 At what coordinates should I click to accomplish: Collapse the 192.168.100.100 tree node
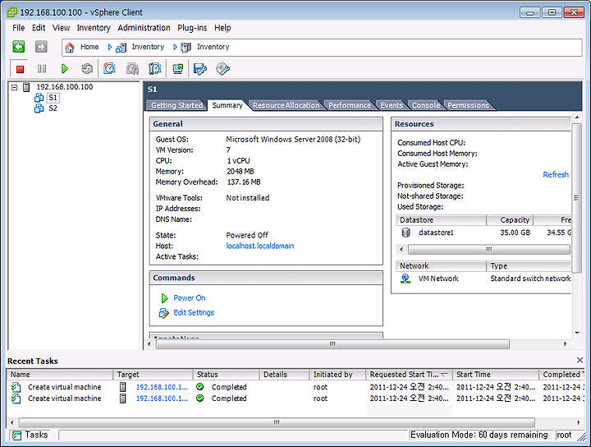coord(14,88)
